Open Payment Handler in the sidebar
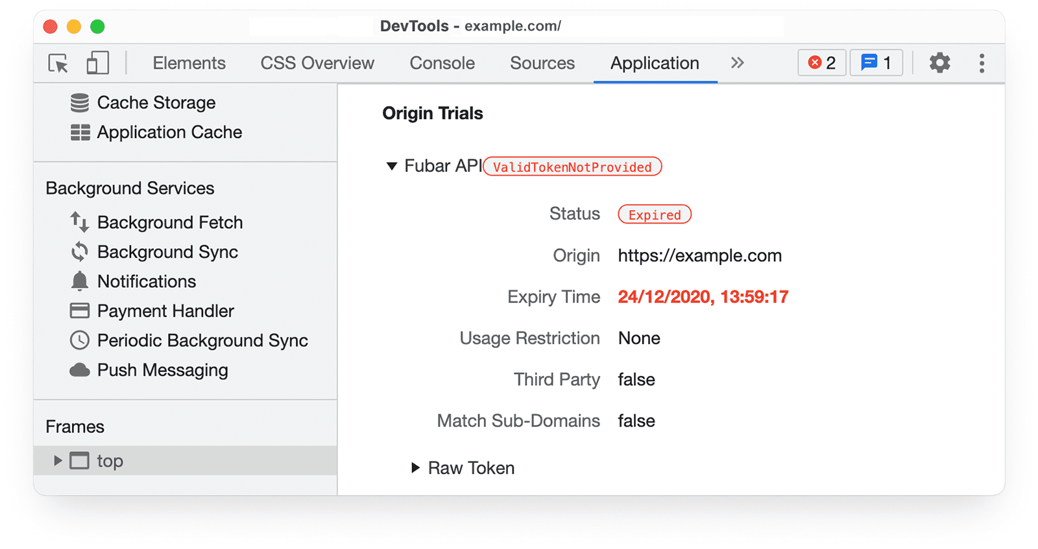Image resolution: width=1038 pixels, height=549 pixels. click(x=165, y=311)
